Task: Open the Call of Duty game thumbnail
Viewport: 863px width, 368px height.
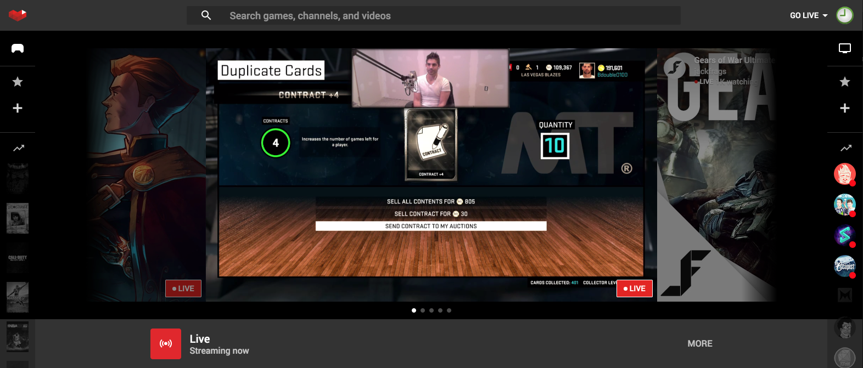Action: click(18, 258)
